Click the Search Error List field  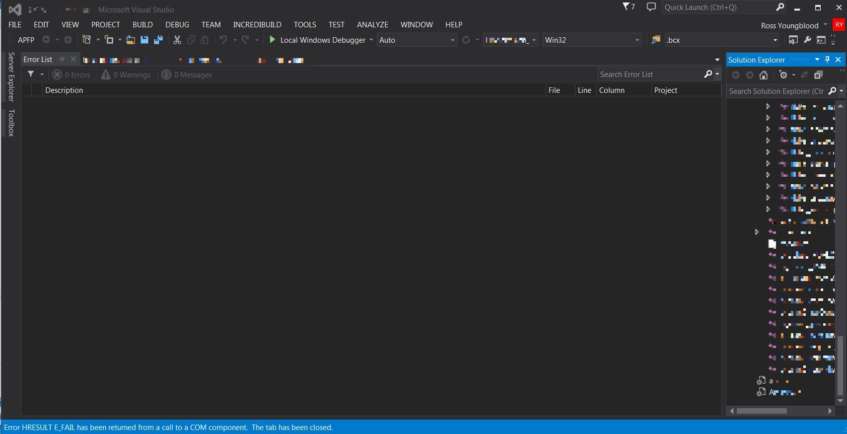point(649,74)
